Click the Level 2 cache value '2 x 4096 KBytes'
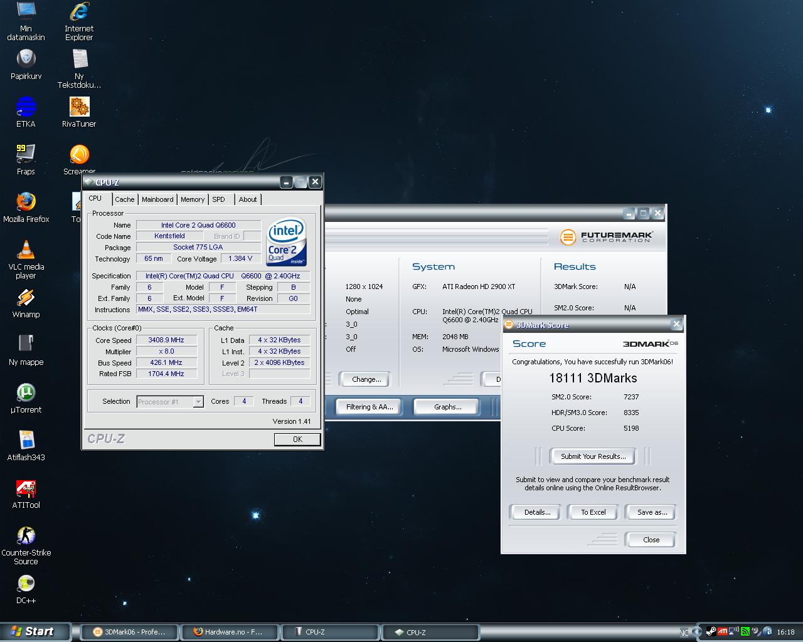 pos(279,363)
